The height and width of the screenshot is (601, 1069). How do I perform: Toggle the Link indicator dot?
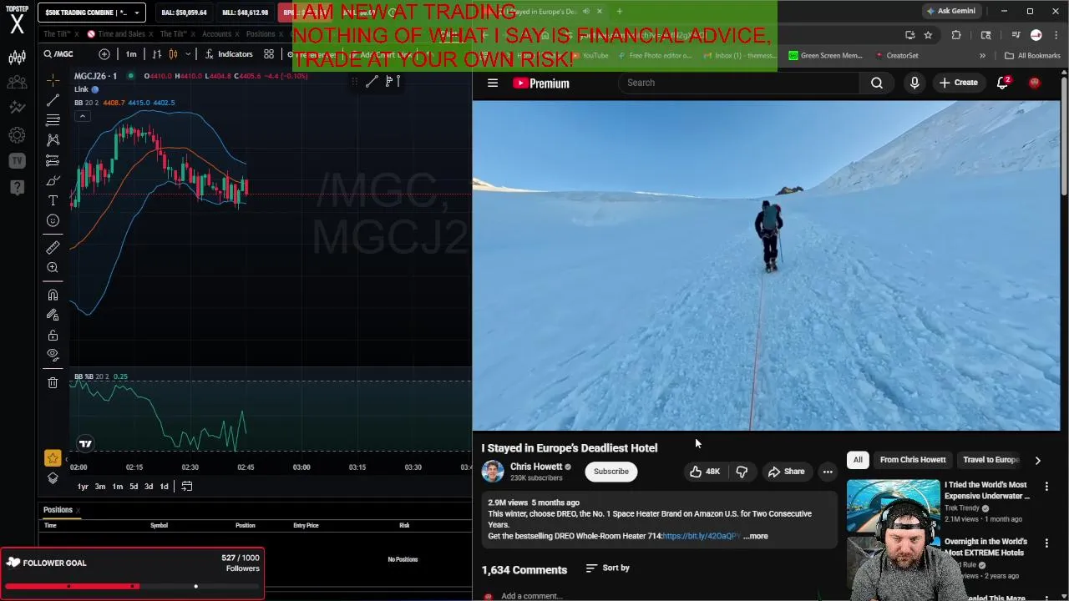coord(94,89)
